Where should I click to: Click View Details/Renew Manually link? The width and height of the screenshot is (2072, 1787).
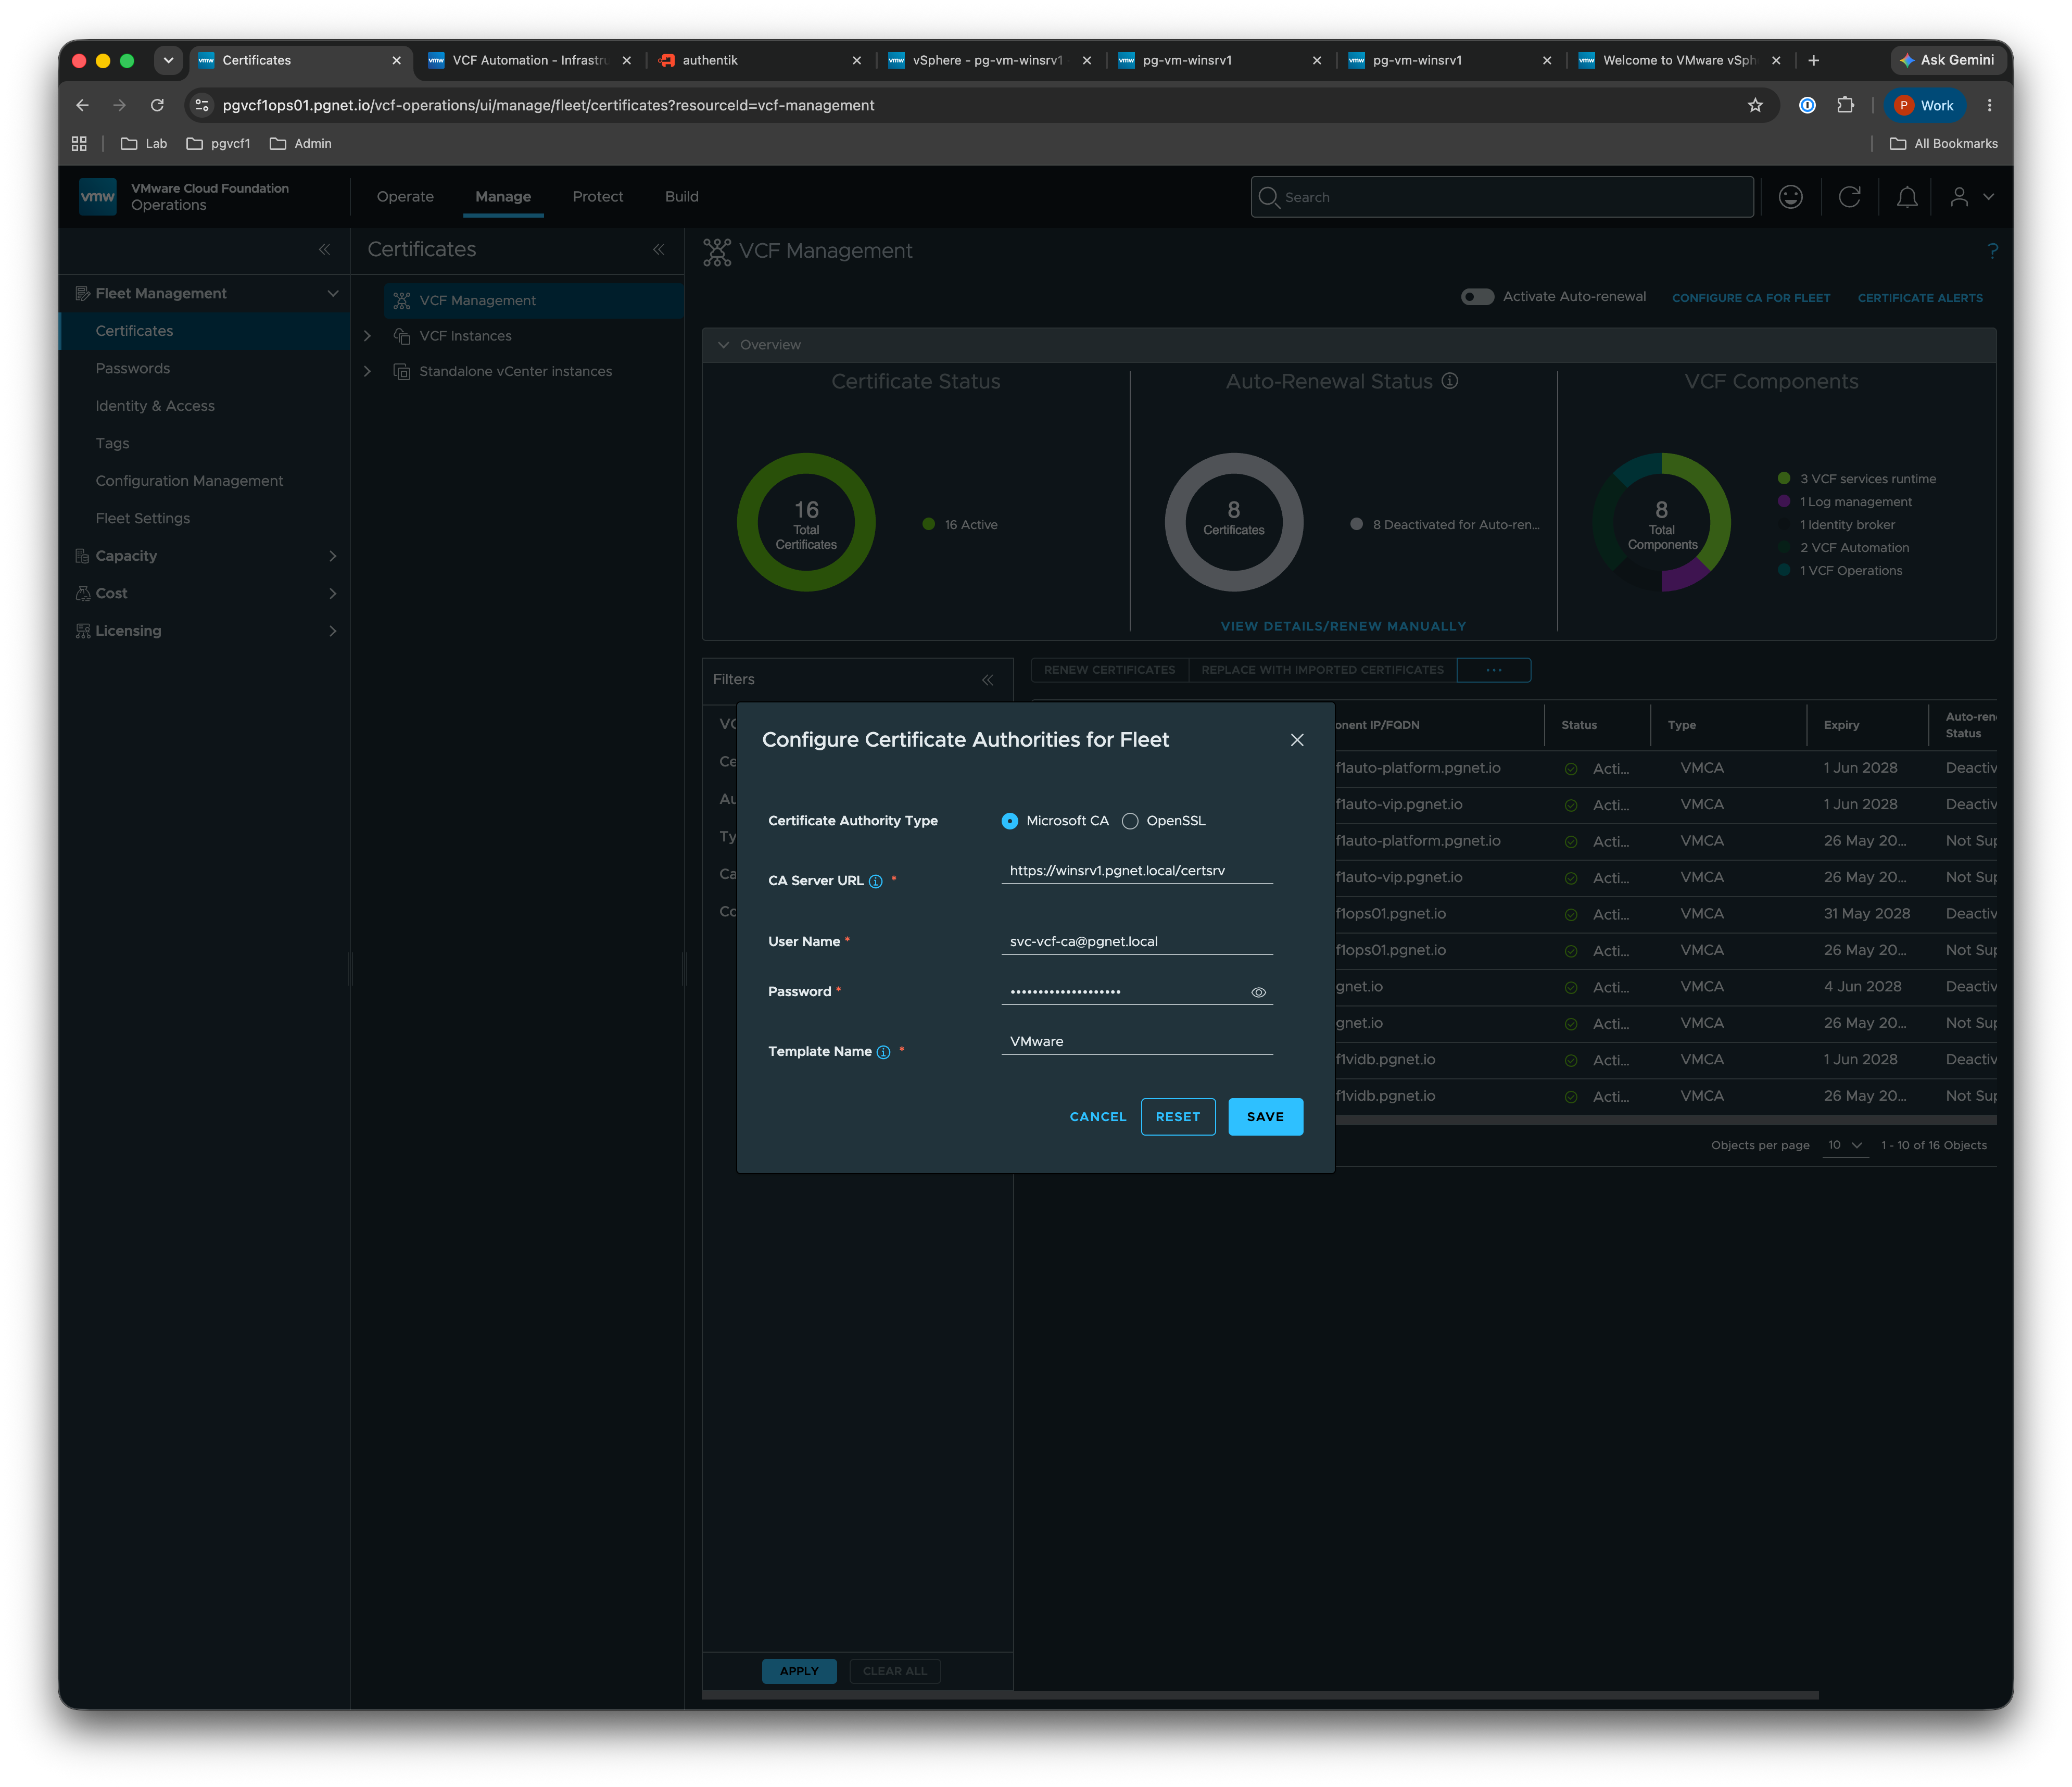(1343, 626)
